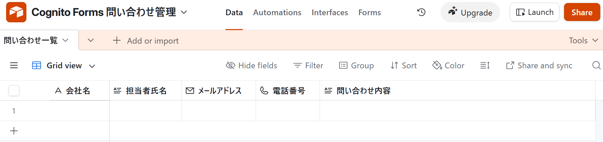Open the Tools dropdown menu
Screen dimensions: 603x142
pos(583,41)
